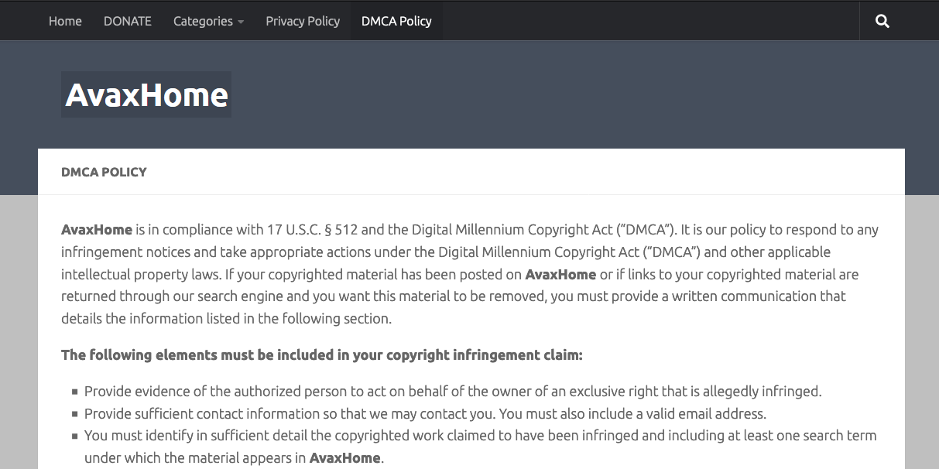Screen dimensions: 939x469
Task: Click bold AvaxHome after "posted on"
Action: (x=560, y=274)
